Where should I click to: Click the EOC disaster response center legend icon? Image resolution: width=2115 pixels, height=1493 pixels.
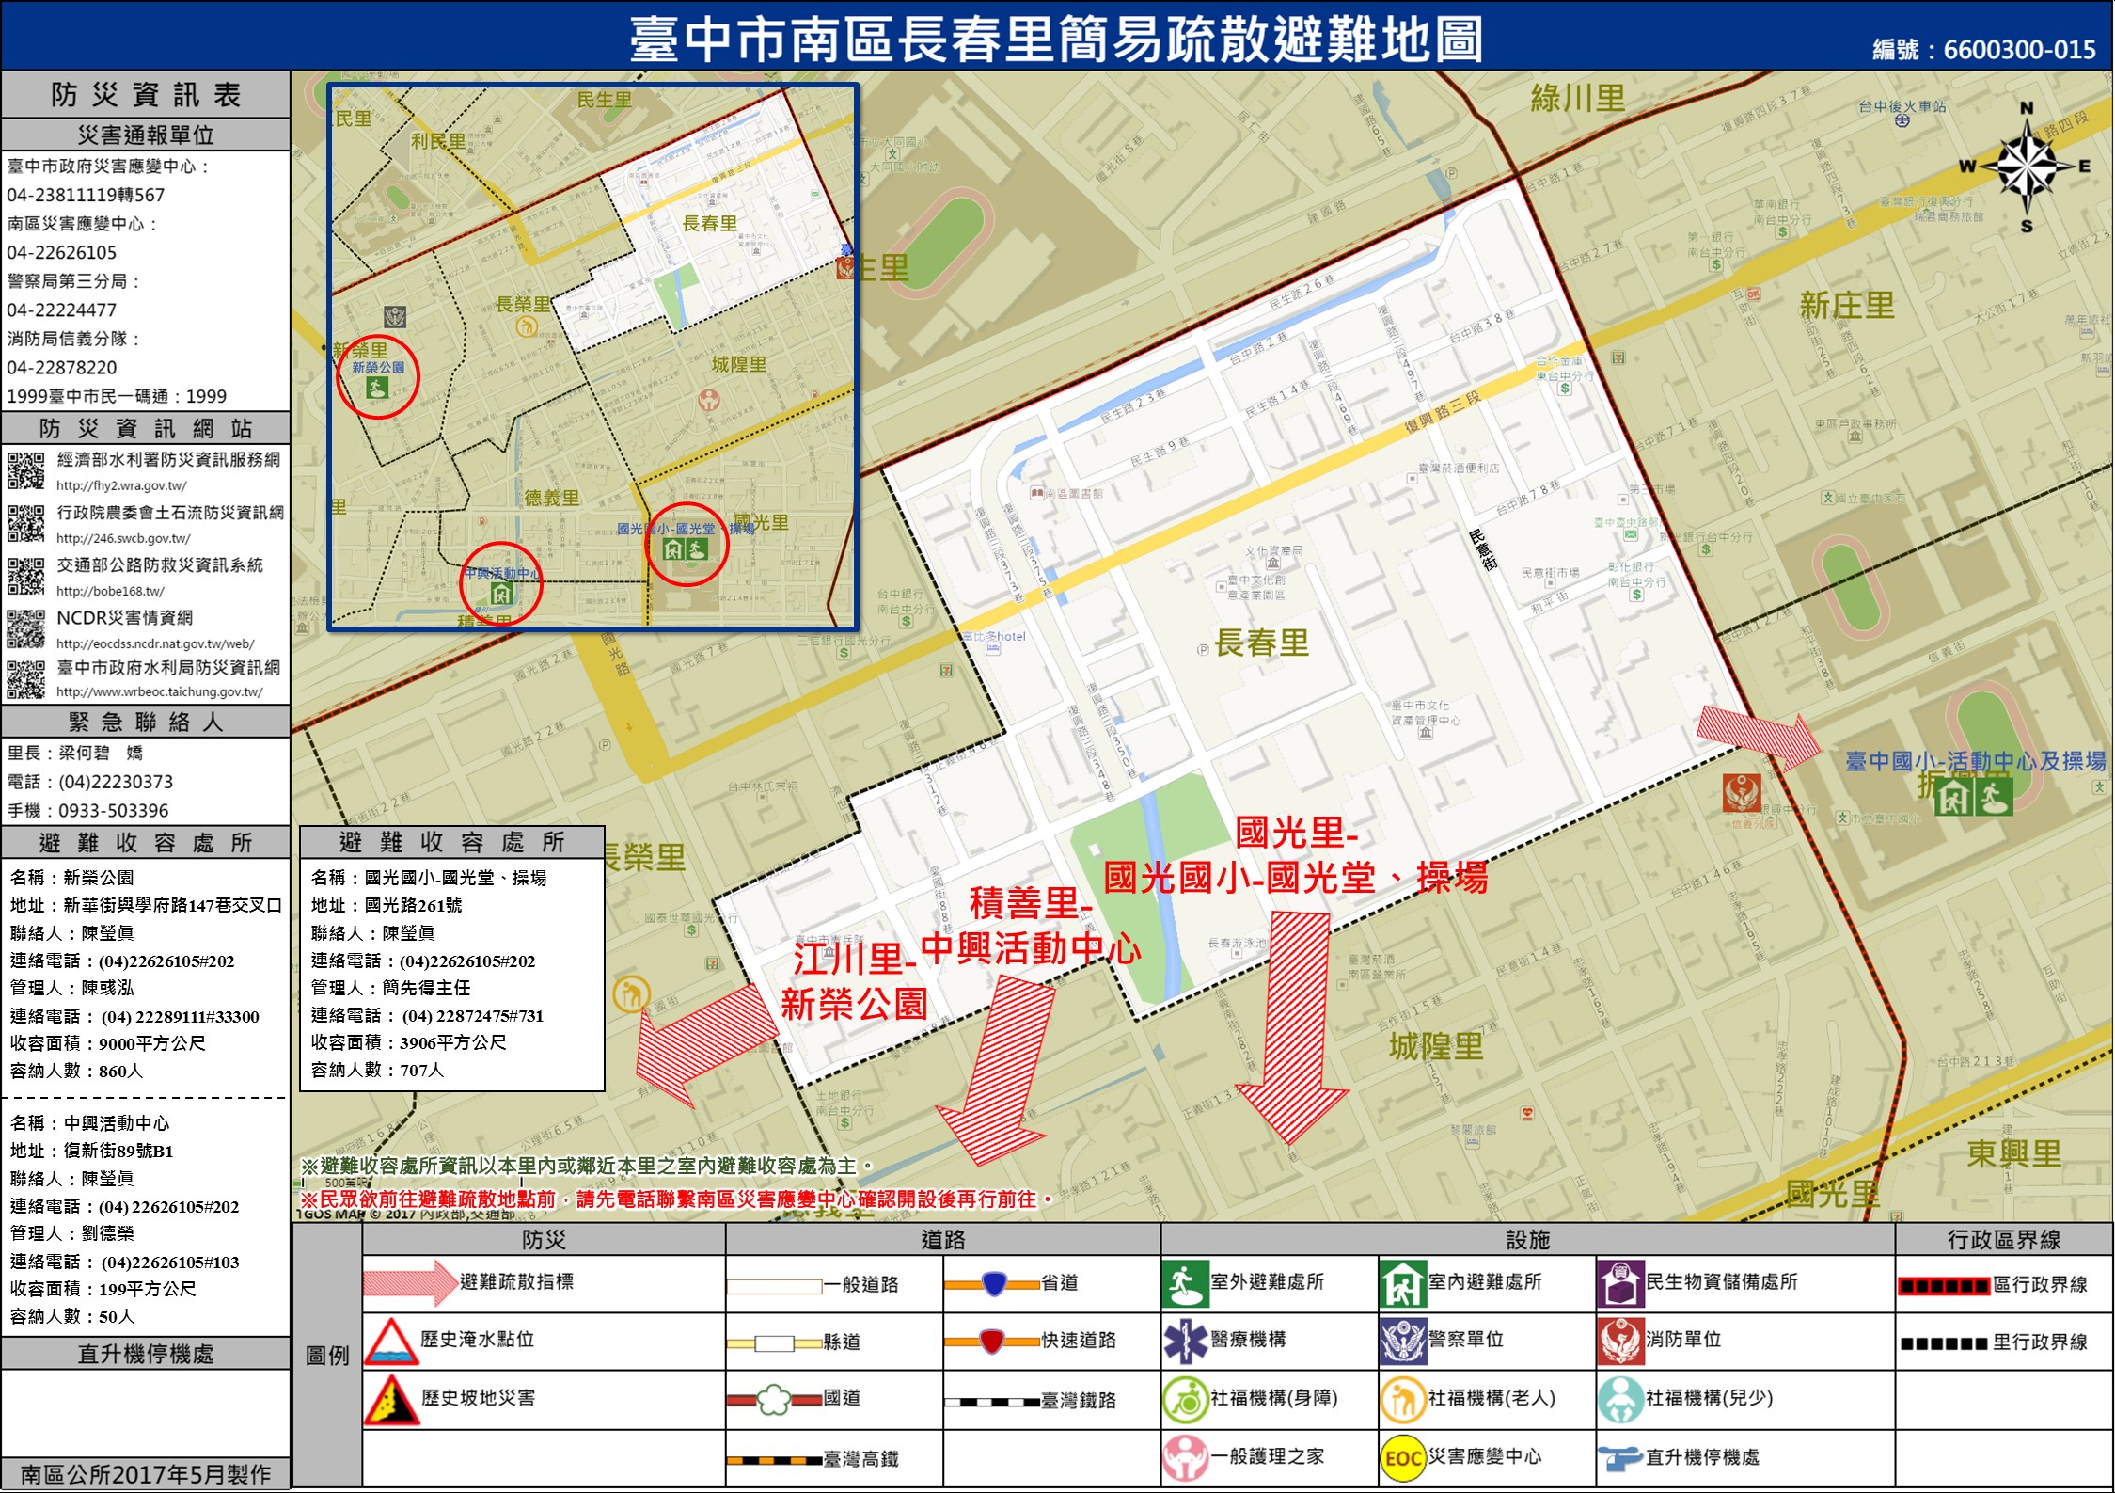pyautogui.click(x=1402, y=1458)
